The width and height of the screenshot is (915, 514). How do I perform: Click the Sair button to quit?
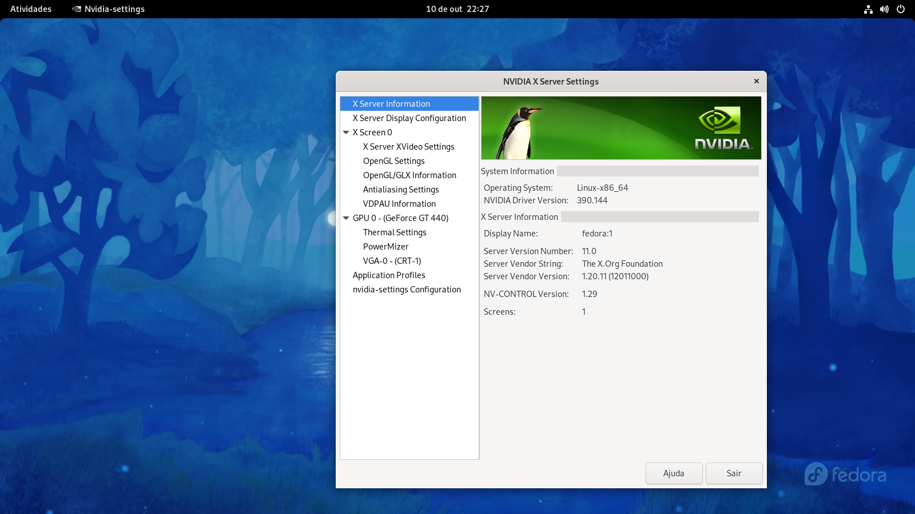pos(734,473)
